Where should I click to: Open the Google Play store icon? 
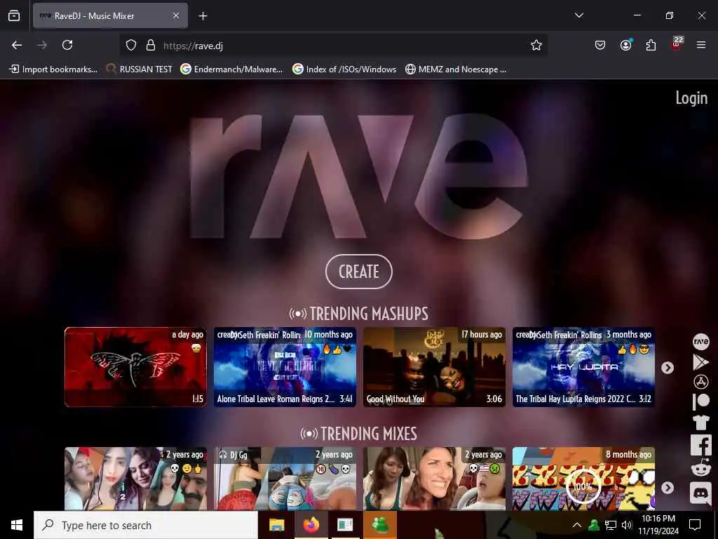tap(700, 362)
